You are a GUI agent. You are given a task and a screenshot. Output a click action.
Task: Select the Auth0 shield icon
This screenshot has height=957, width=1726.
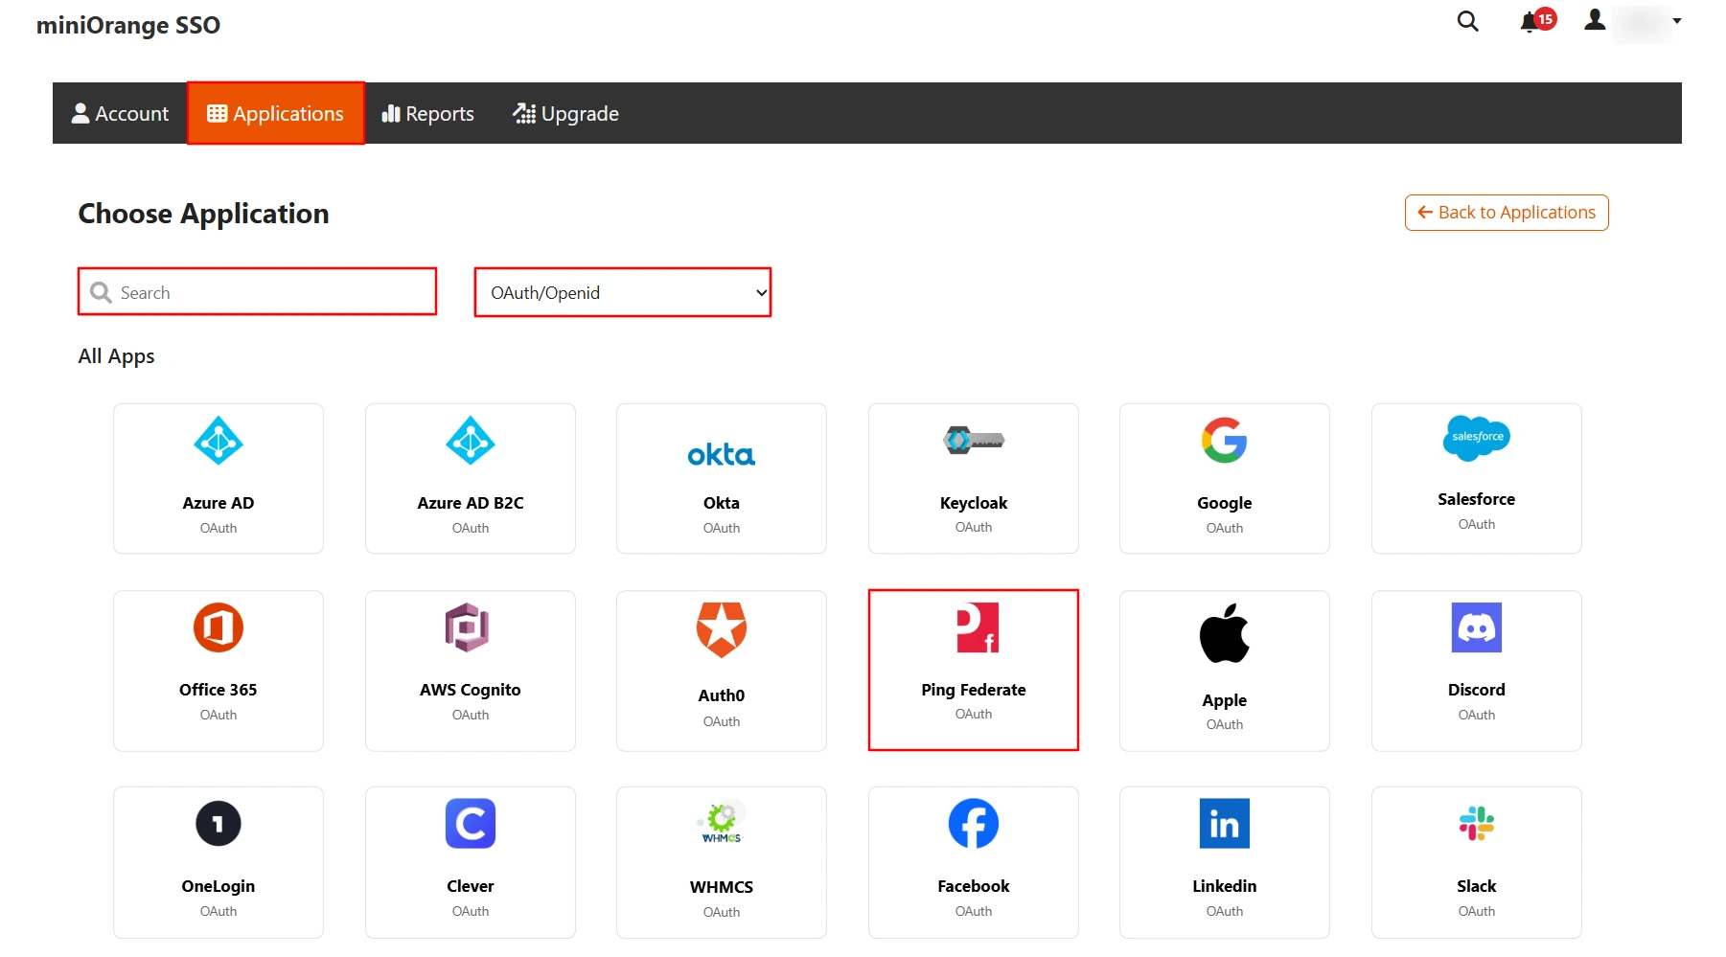722,629
